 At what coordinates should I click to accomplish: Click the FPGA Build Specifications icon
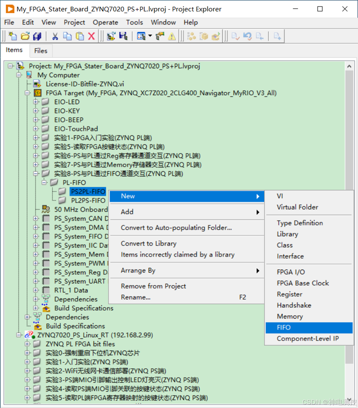[x=46, y=308]
